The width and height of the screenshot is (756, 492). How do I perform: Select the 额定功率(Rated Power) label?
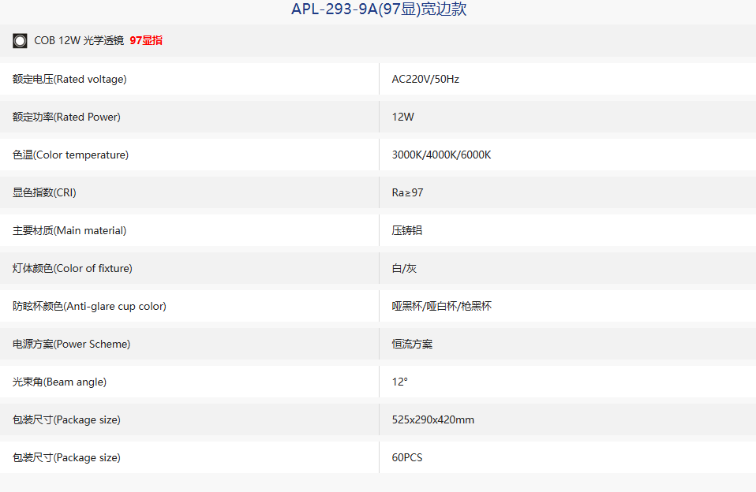pyautogui.click(x=66, y=117)
